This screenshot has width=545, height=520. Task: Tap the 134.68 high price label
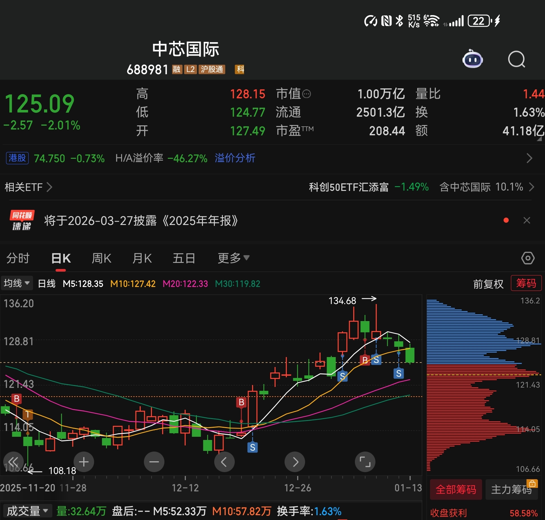pyautogui.click(x=342, y=301)
